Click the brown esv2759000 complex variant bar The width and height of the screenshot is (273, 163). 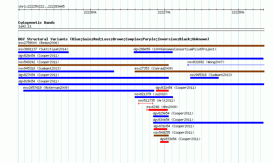point(141,46)
